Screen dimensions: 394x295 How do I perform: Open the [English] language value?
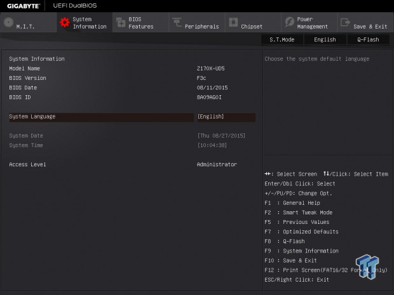226,117
